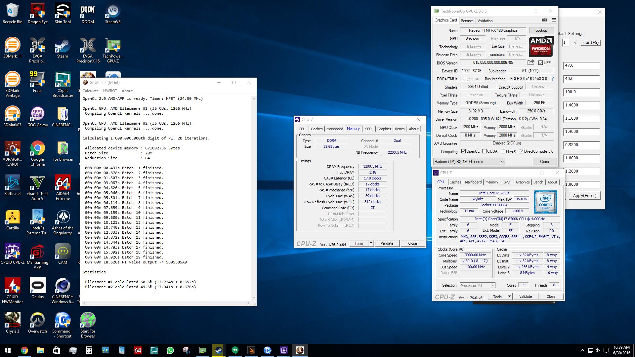Click the 47.0 value input field
Screen dimensions: 635x357
(x=581, y=65)
